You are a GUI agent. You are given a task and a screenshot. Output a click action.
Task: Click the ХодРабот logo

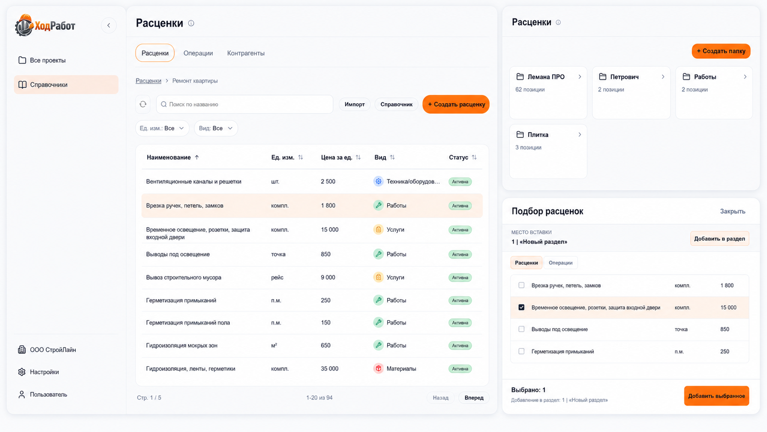pos(45,25)
